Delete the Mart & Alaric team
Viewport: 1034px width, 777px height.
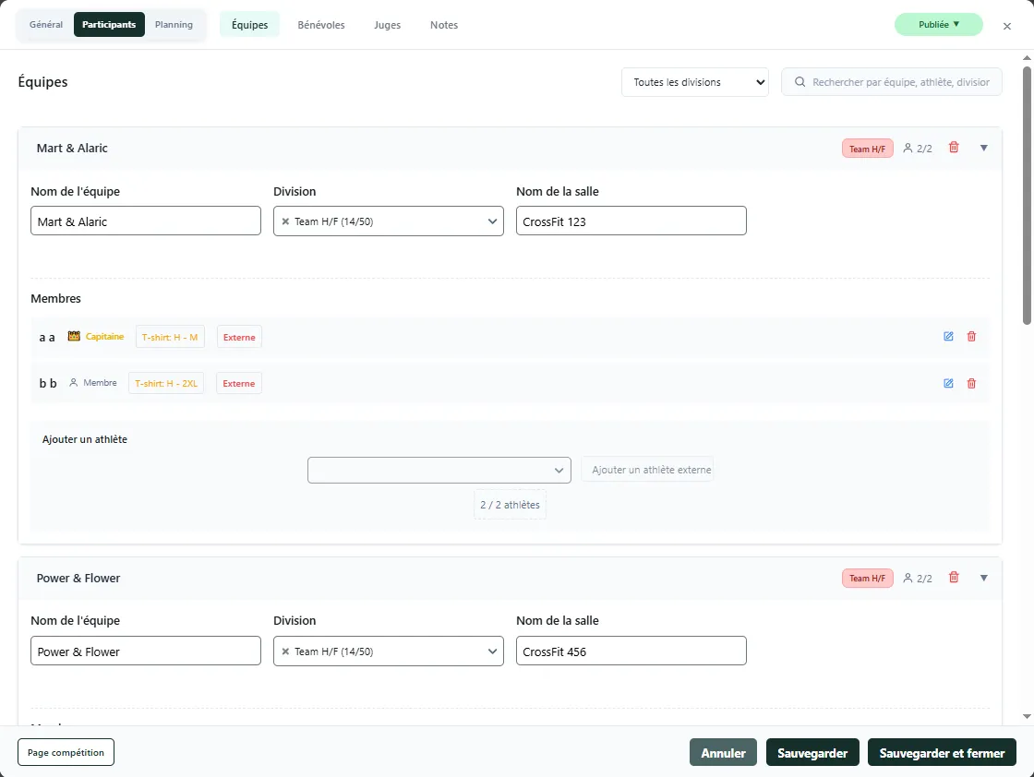[954, 148]
